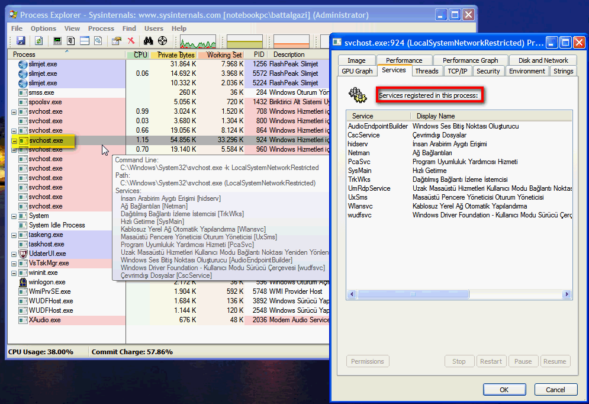Open the GPU Graph tab
The height and width of the screenshot is (404, 589).
(x=357, y=71)
